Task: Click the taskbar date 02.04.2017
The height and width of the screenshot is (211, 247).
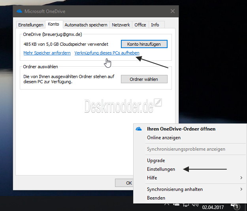Action: tap(213, 207)
